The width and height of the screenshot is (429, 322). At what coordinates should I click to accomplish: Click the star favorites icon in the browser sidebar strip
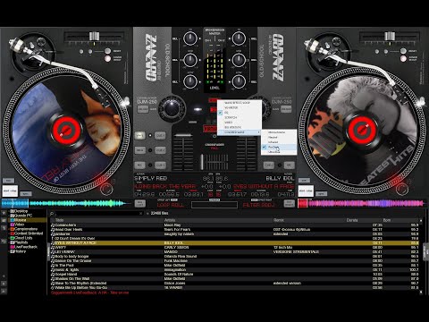tap(4, 213)
